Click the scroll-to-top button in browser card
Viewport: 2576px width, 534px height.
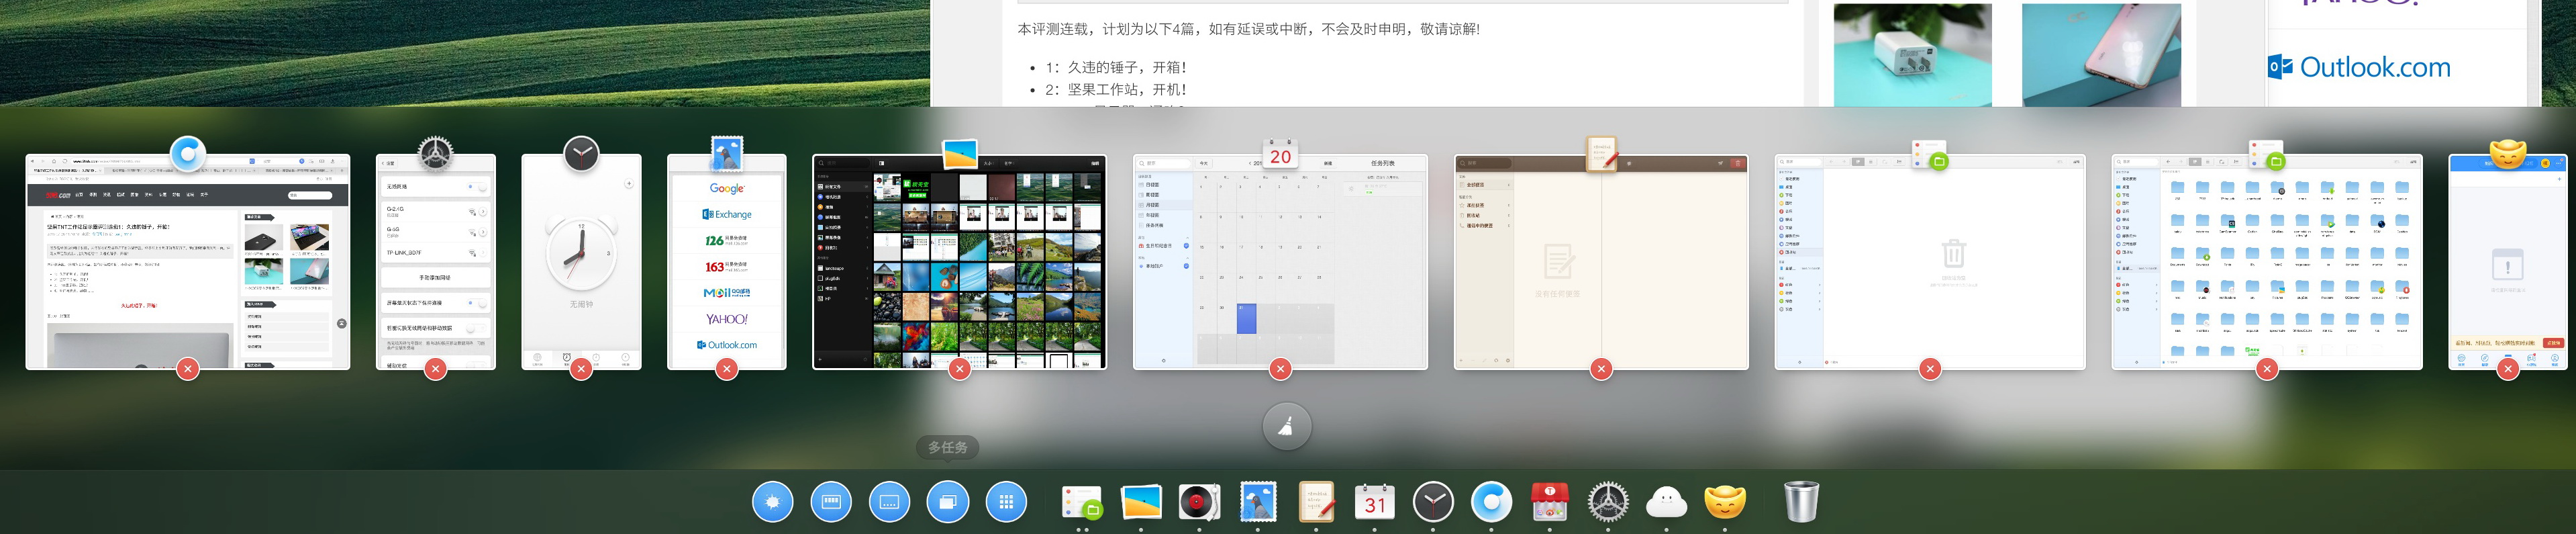click(x=341, y=323)
